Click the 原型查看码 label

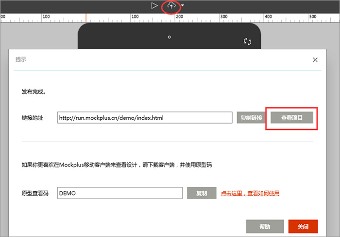[x=35, y=193]
